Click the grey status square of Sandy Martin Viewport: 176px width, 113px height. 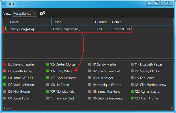90,64
